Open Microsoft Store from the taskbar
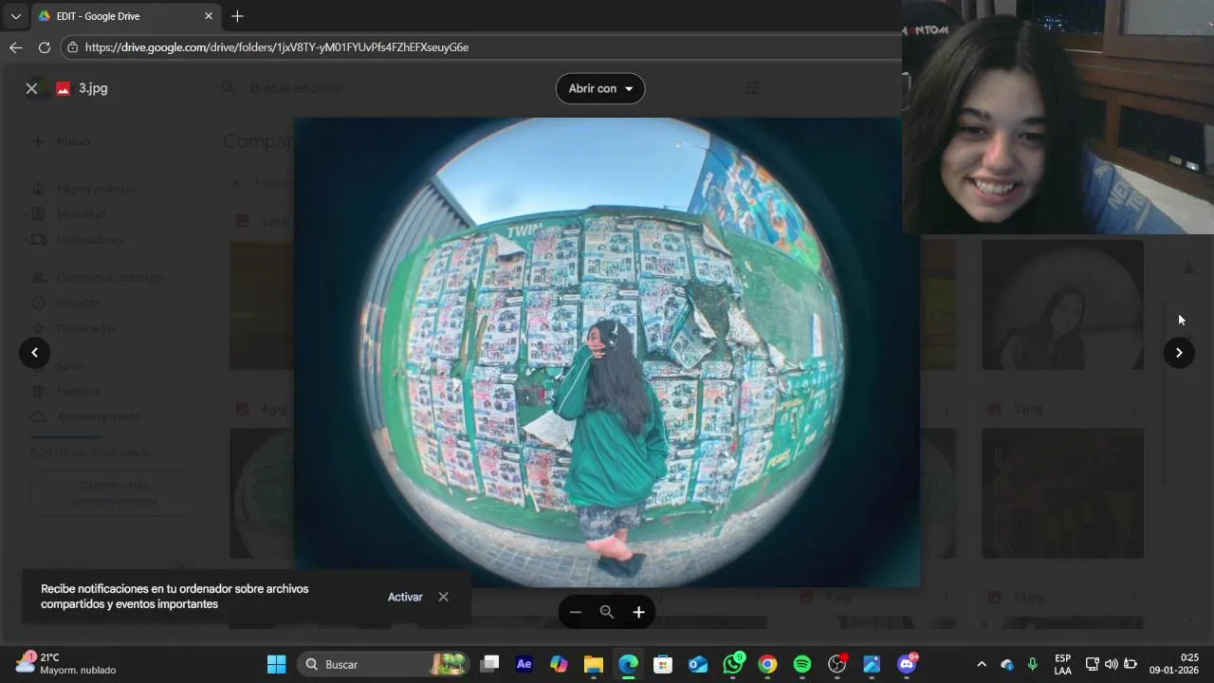The width and height of the screenshot is (1214, 683). (663, 664)
